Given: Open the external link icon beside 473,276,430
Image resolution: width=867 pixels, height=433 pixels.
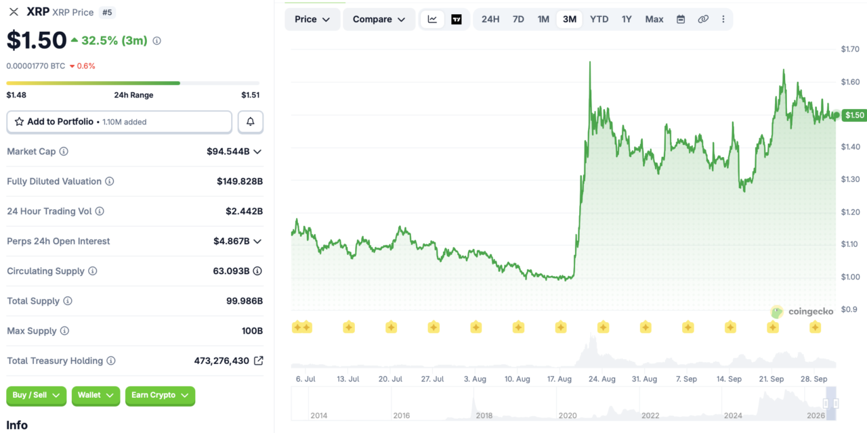Looking at the screenshot, I should (x=258, y=361).
